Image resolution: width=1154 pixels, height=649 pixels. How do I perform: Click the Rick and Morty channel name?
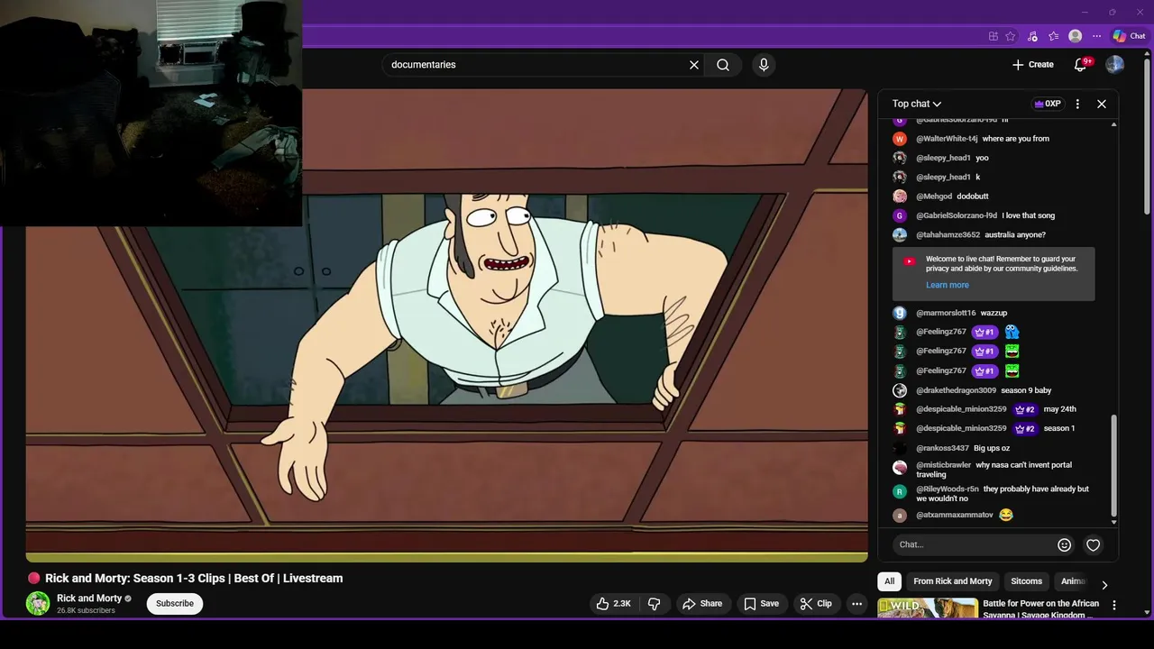coord(89,598)
